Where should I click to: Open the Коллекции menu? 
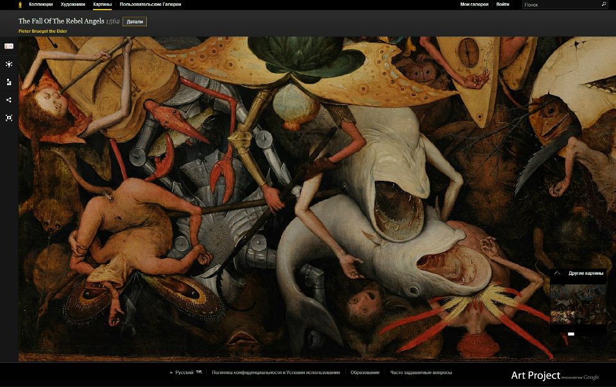click(40, 4)
